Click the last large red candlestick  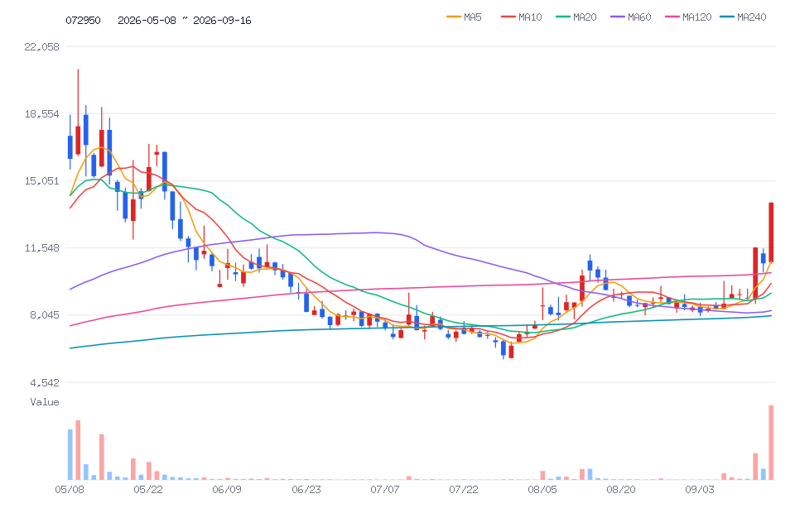tap(771, 232)
